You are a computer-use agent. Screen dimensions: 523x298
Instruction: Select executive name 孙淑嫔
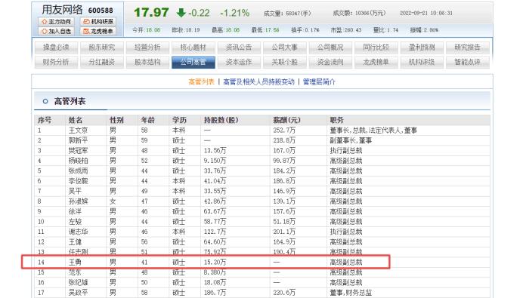click(x=78, y=201)
